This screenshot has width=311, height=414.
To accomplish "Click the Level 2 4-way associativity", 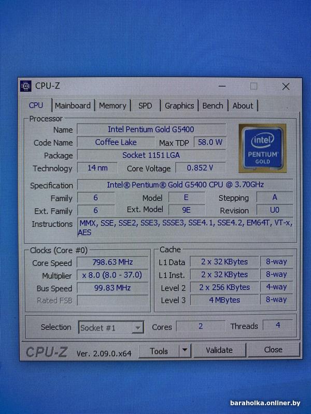I will (x=276, y=287).
